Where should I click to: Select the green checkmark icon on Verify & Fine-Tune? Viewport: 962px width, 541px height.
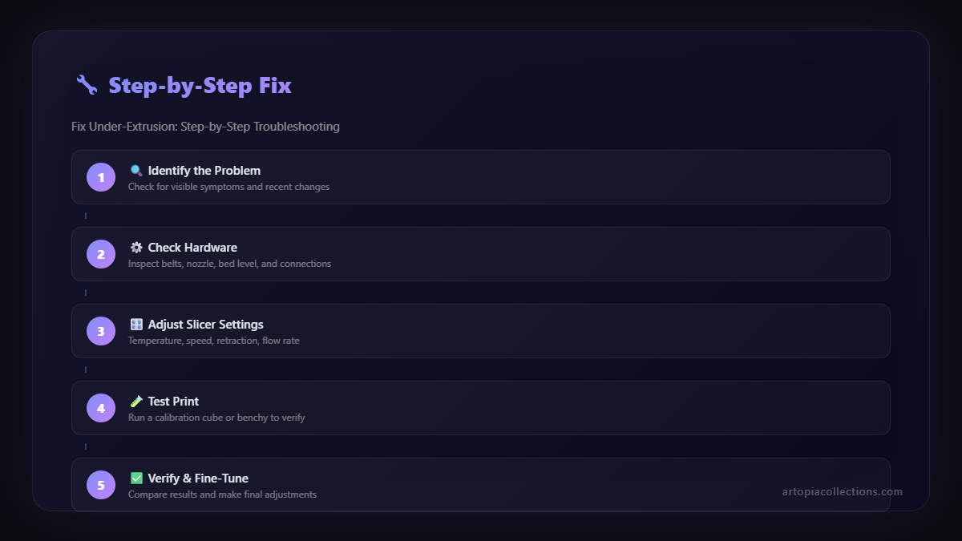(x=135, y=478)
